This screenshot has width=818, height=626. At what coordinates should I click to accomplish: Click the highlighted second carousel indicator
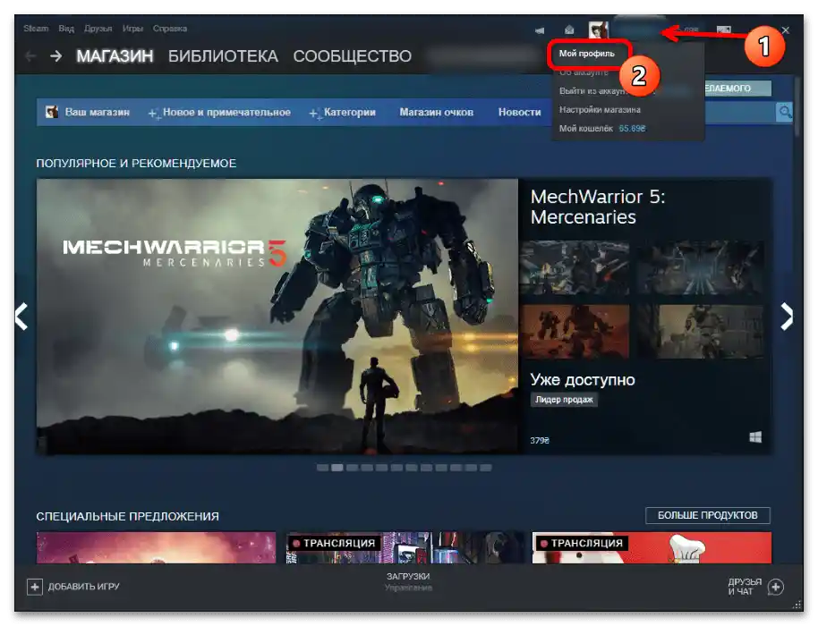point(337,468)
